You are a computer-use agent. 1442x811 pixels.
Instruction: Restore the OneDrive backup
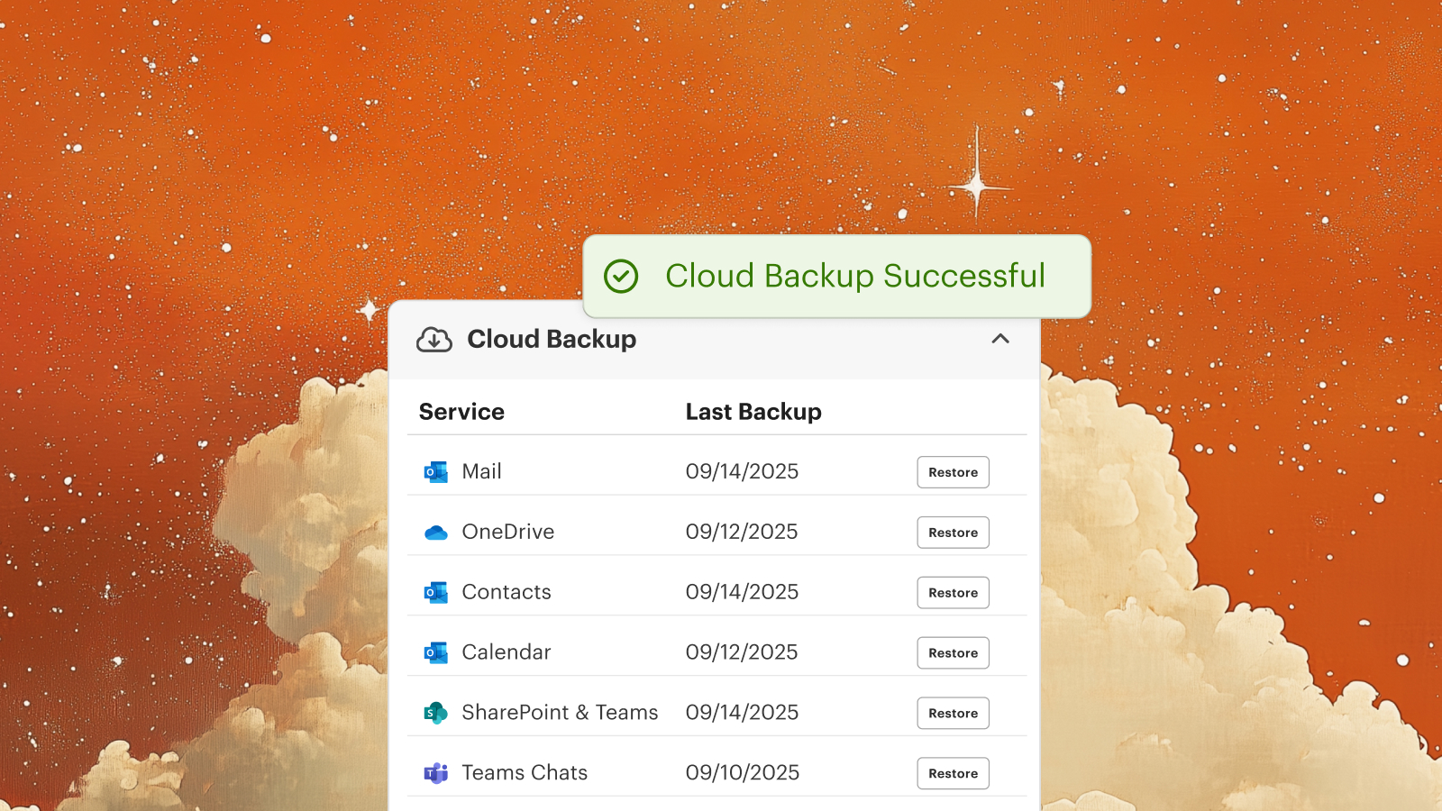coord(953,533)
